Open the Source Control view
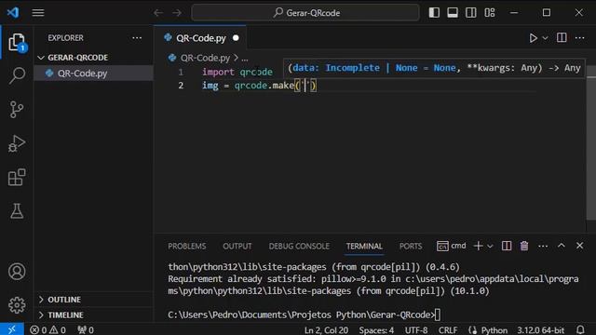This screenshot has height=335, width=596. pyautogui.click(x=17, y=110)
